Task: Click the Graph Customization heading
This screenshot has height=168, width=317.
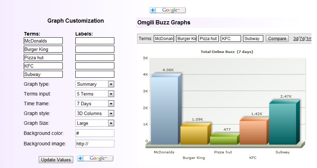Action: (x=76, y=21)
